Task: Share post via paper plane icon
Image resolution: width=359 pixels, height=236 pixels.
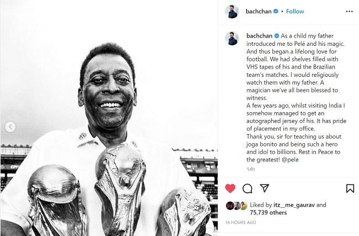Action: (265, 188)
